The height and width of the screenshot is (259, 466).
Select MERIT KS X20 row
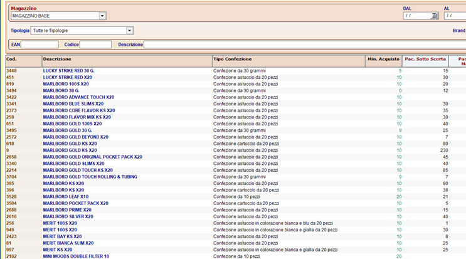236,250
